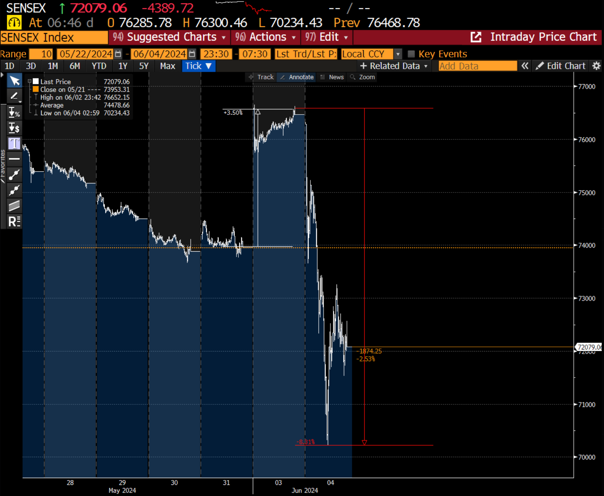Select the text annotation tool
The image size is (604, 496).
[x=14, y=143]
